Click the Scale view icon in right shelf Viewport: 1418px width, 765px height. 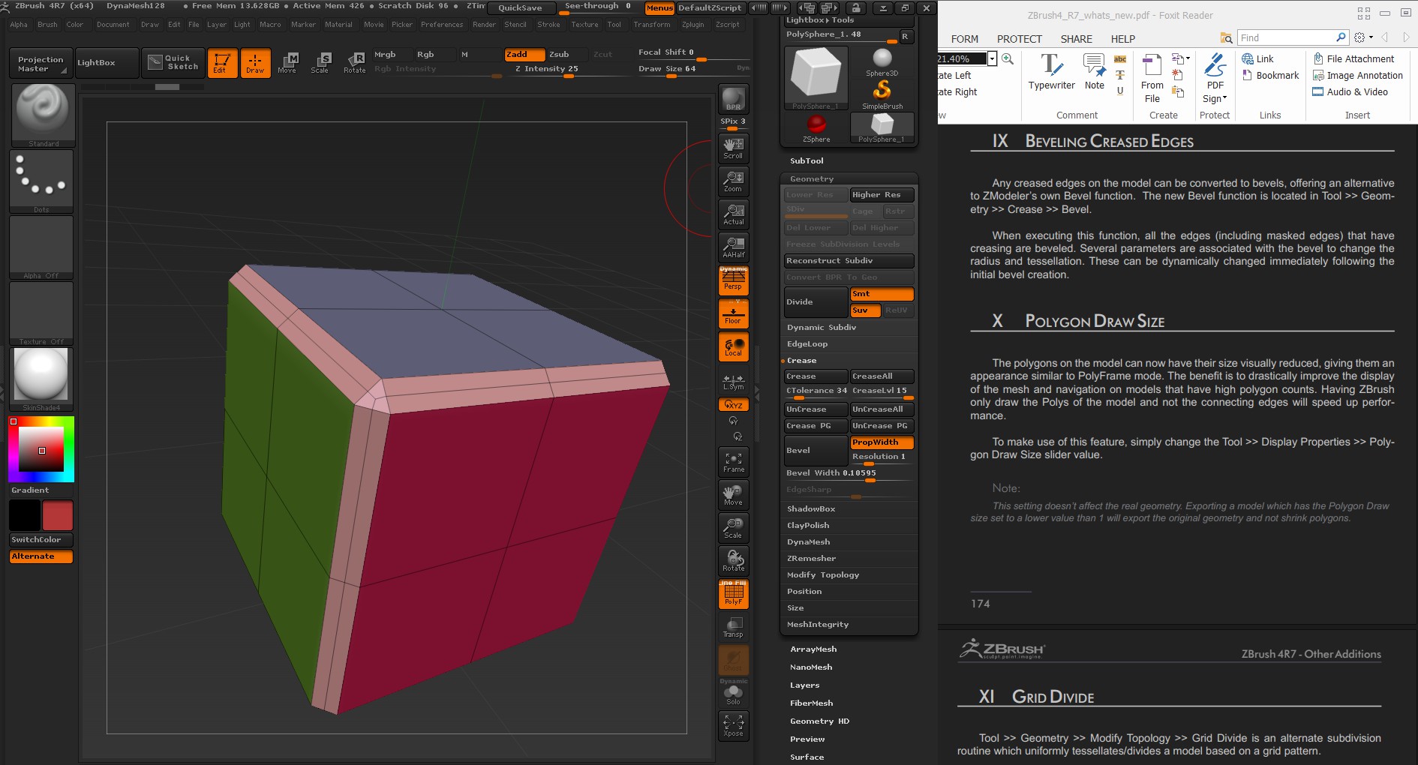click(733, 528)
